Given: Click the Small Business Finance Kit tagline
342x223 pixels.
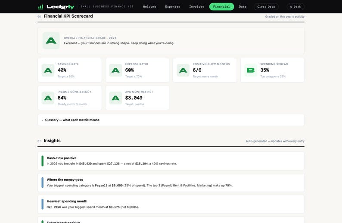Looking at the screenshot, I should point(107,6).
